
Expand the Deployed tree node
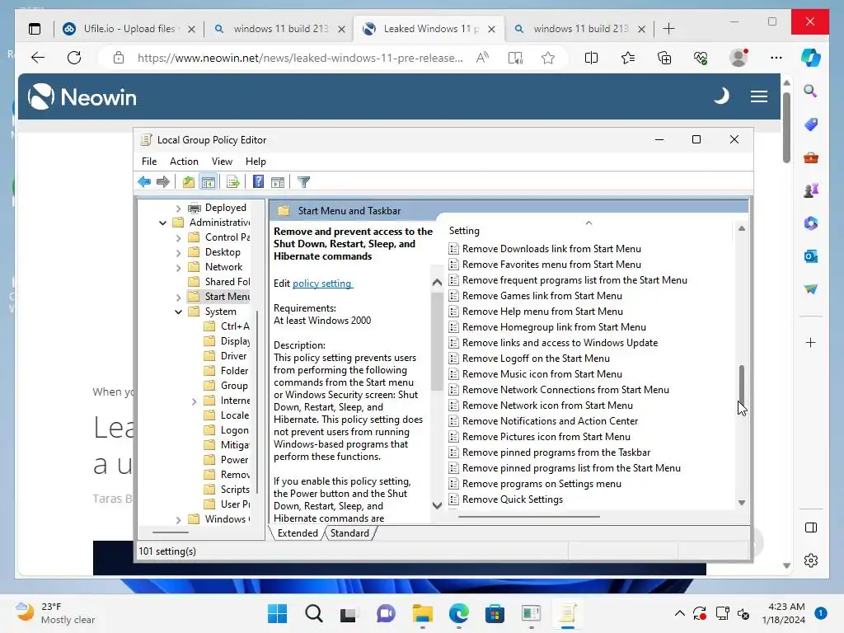pyautogui.click(x=178, y=209)
